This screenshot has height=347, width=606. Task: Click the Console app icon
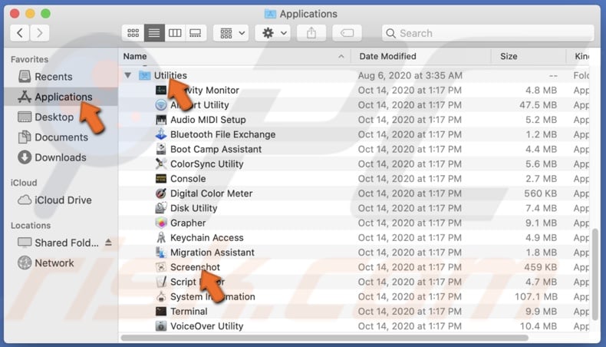(161, 179)
